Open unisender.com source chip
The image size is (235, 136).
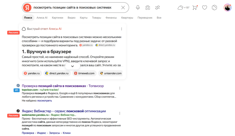111,73
